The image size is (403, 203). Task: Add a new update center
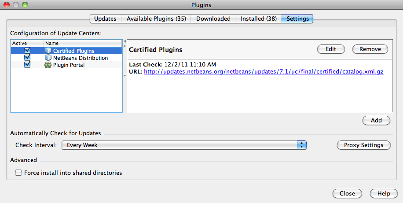376,120
